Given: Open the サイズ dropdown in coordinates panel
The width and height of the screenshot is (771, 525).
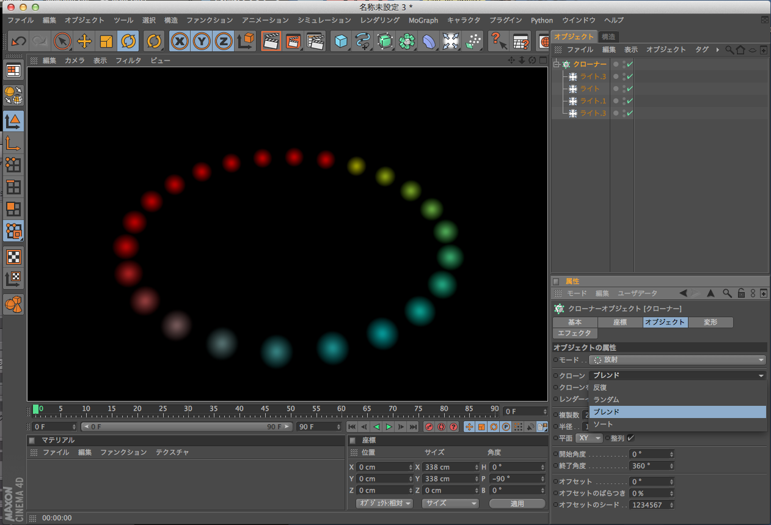Looking at the screenshot, I should [x=450, y=504].
